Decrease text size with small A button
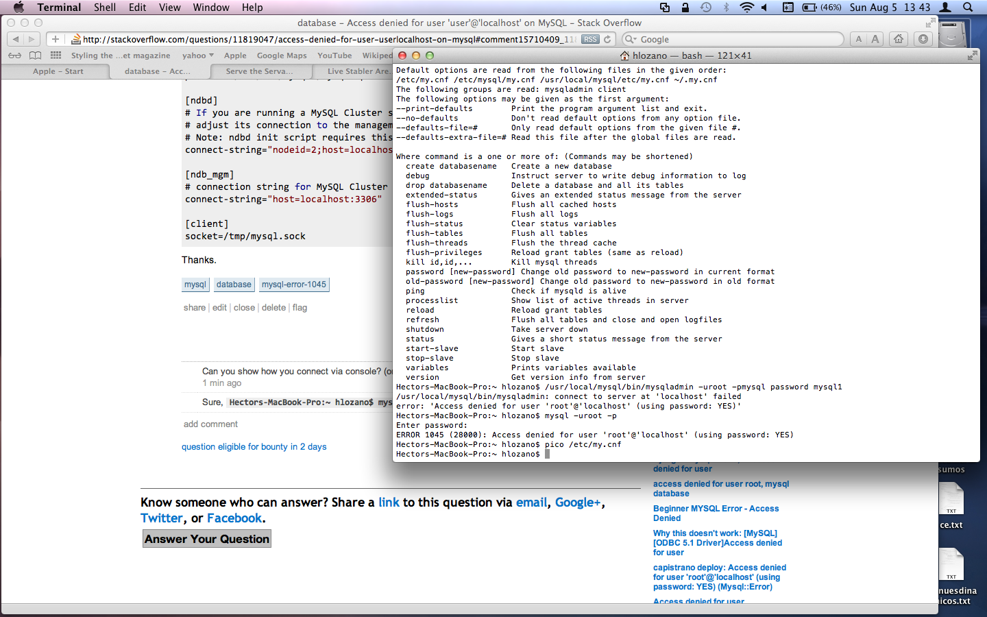Viewport: 987px width, 617px height. 858,39
